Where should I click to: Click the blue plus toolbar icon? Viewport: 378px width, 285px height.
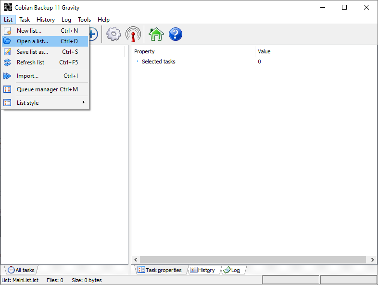coord(92,34)
